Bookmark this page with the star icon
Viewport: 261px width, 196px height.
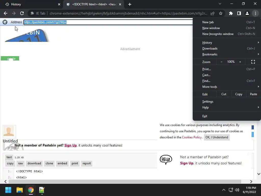point(221,13)
